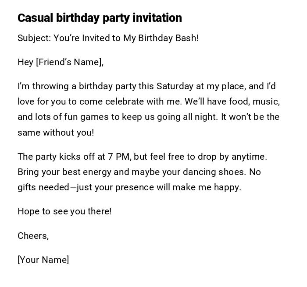The height and width of the screenshot is (287, 307).
Task: Click the Subject line text
Action: (x=108, y=38)
